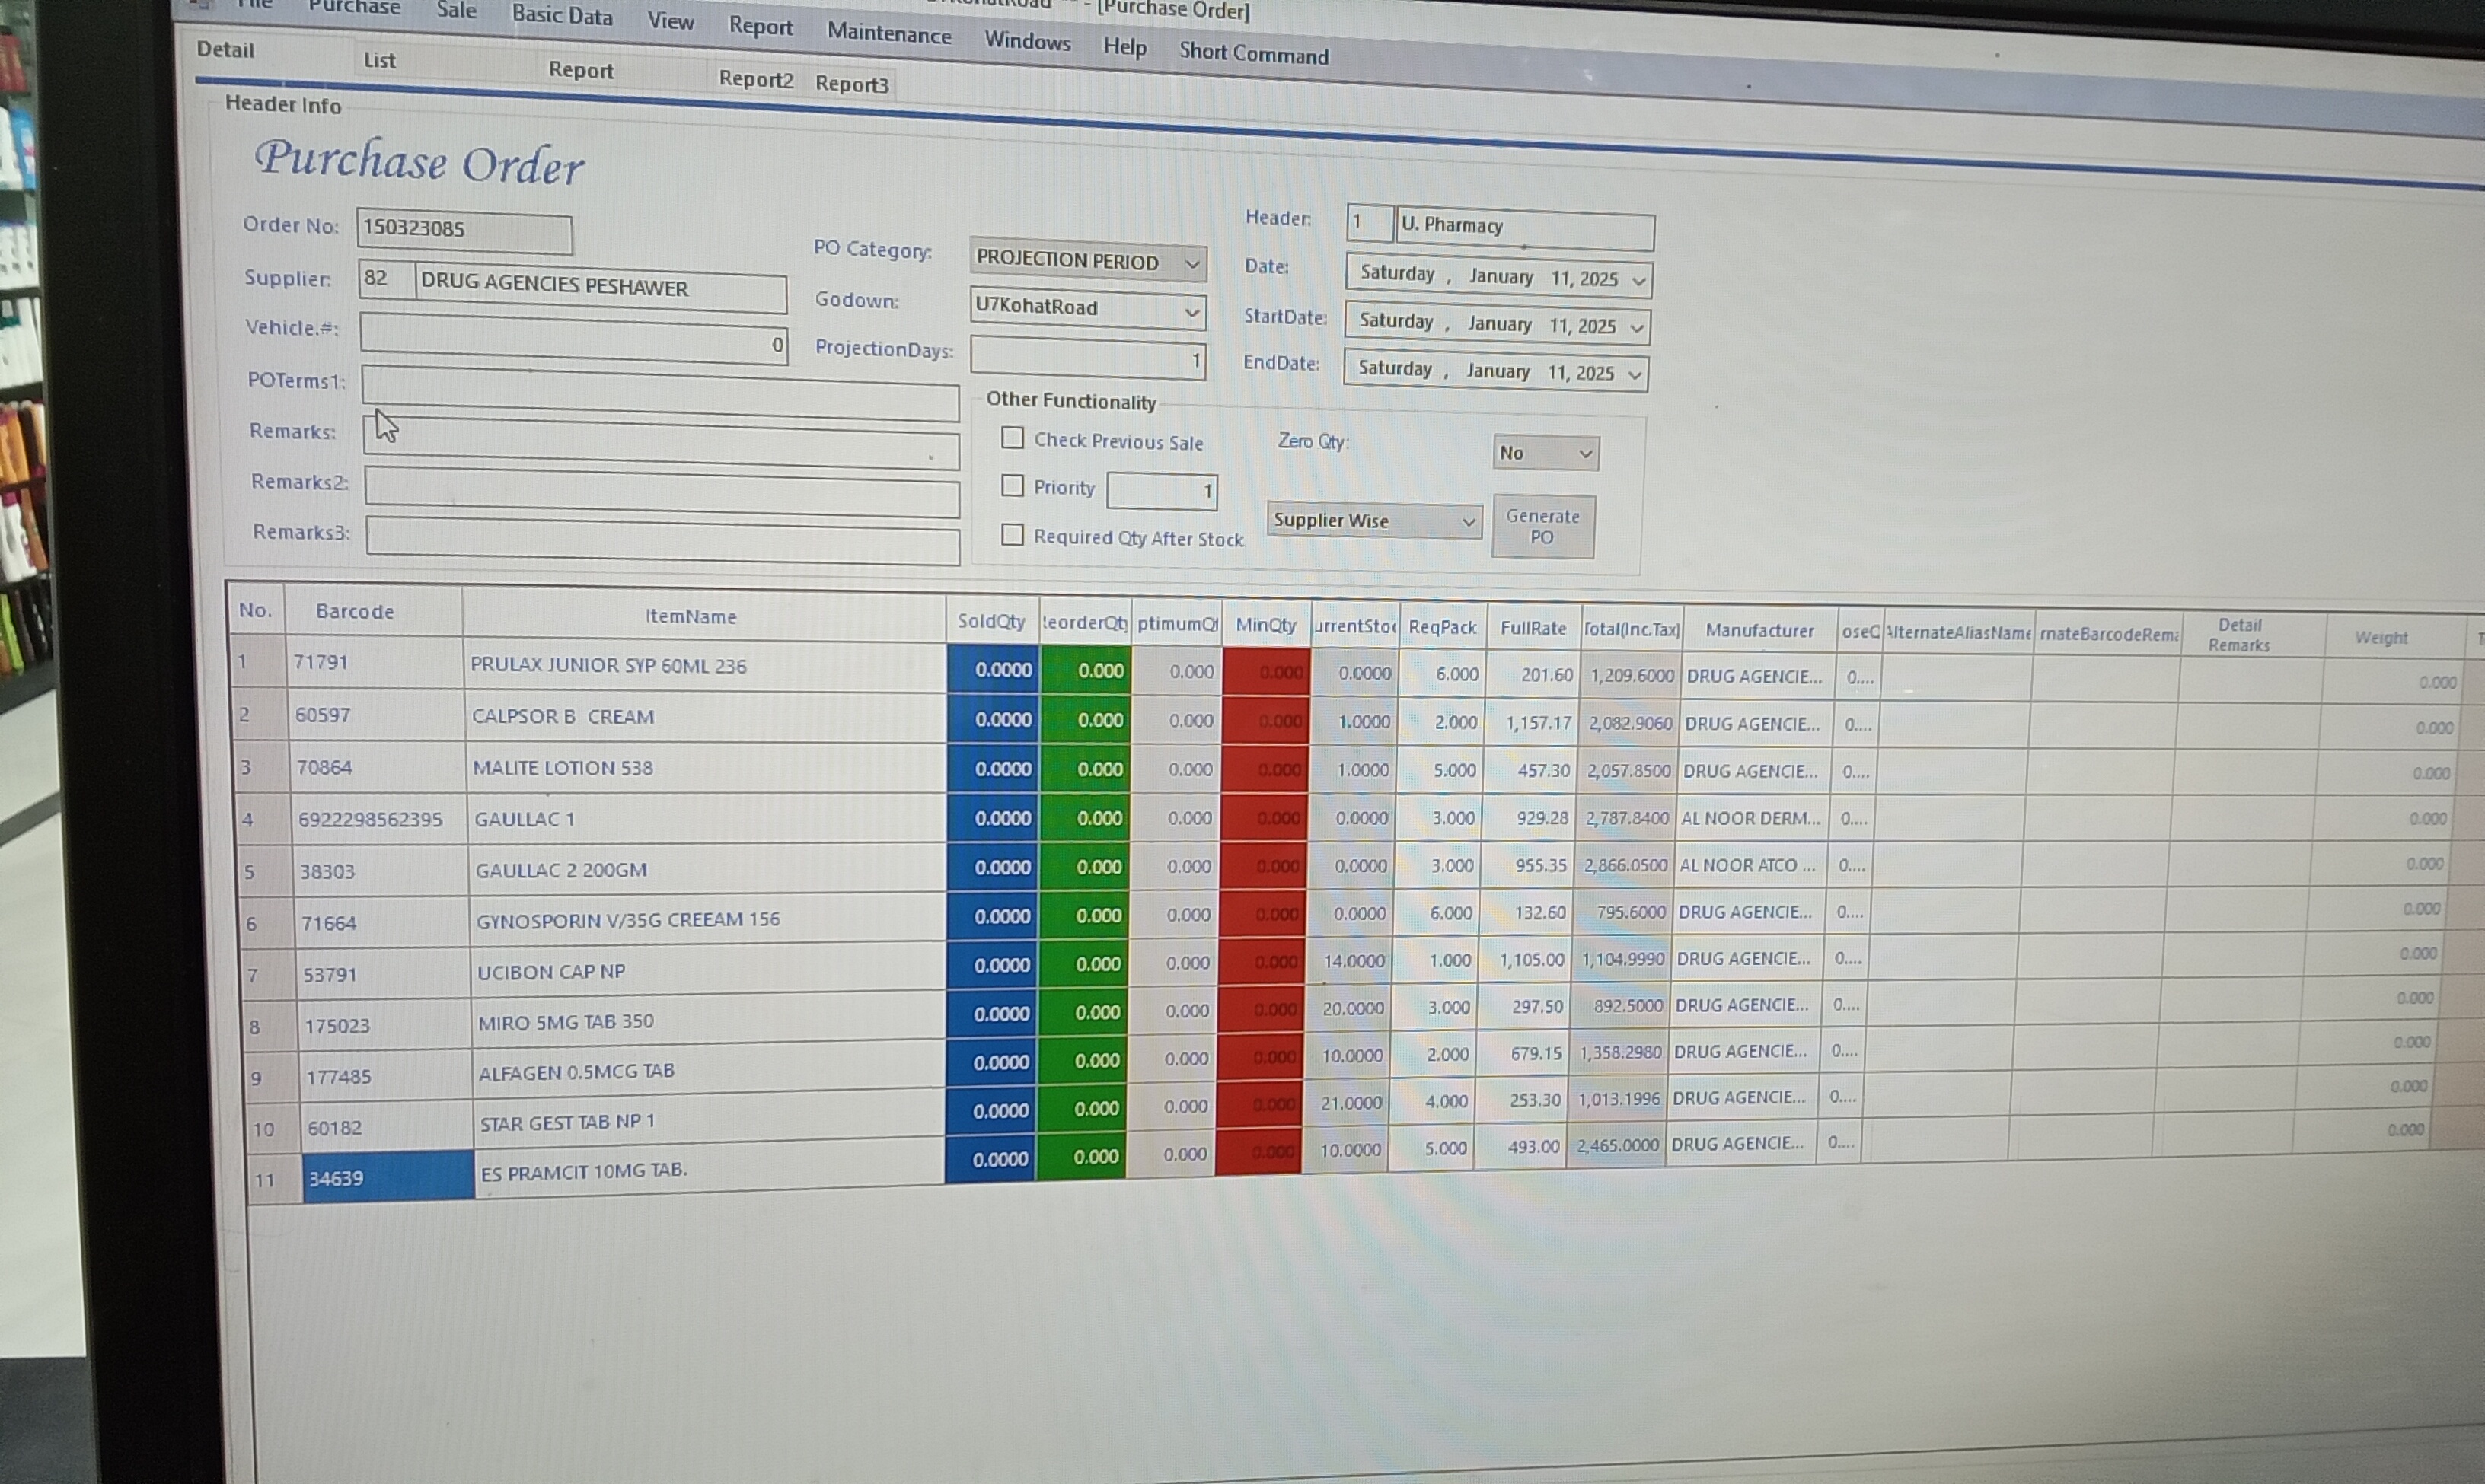Switch to the Report2 tab
2485x1484 pixels.
pos(755,79)
